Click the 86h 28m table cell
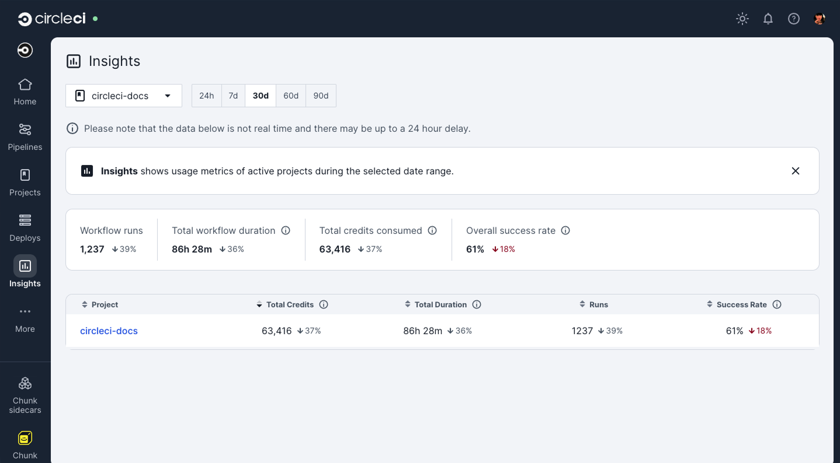This screenshot has width=840, height=463. click(423, 331)
